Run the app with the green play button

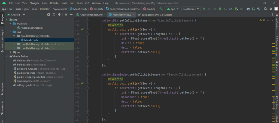click(x=204, y=9)
